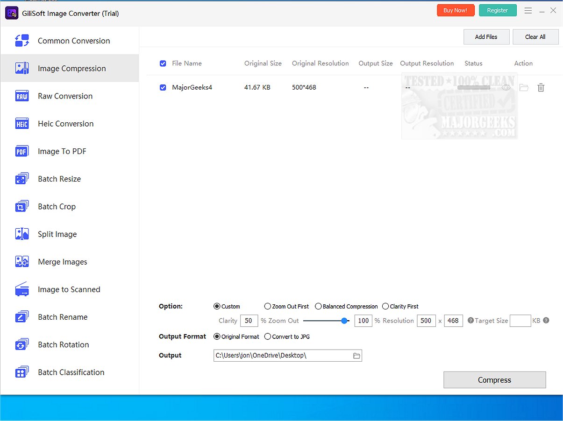Screen dimensions: 563x421
Task: Start compression with Compress button
Action: coord(495,380)
